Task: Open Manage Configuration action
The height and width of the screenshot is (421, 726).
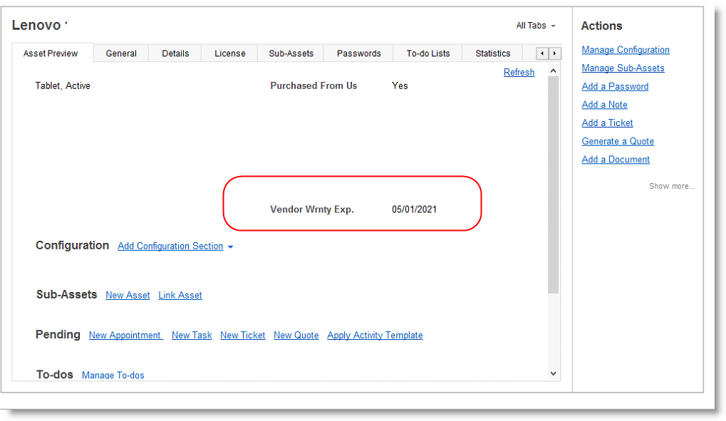Action: point(625,50)
